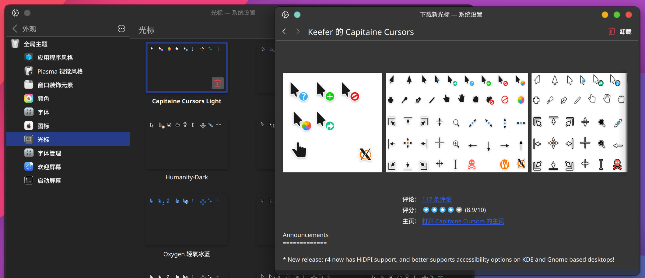Uninstall (卸载) Capitaine Cursors

tap(620, 32)
